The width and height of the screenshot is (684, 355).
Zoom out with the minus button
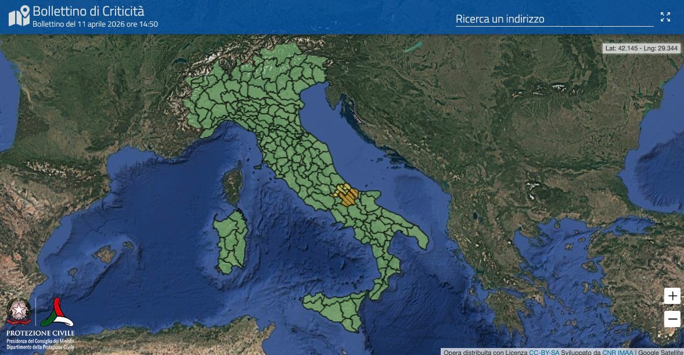(x=672, y=318)
